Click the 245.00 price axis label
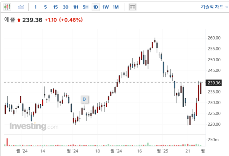Viewport: 229px width, 156px height. tap(214, 70)
